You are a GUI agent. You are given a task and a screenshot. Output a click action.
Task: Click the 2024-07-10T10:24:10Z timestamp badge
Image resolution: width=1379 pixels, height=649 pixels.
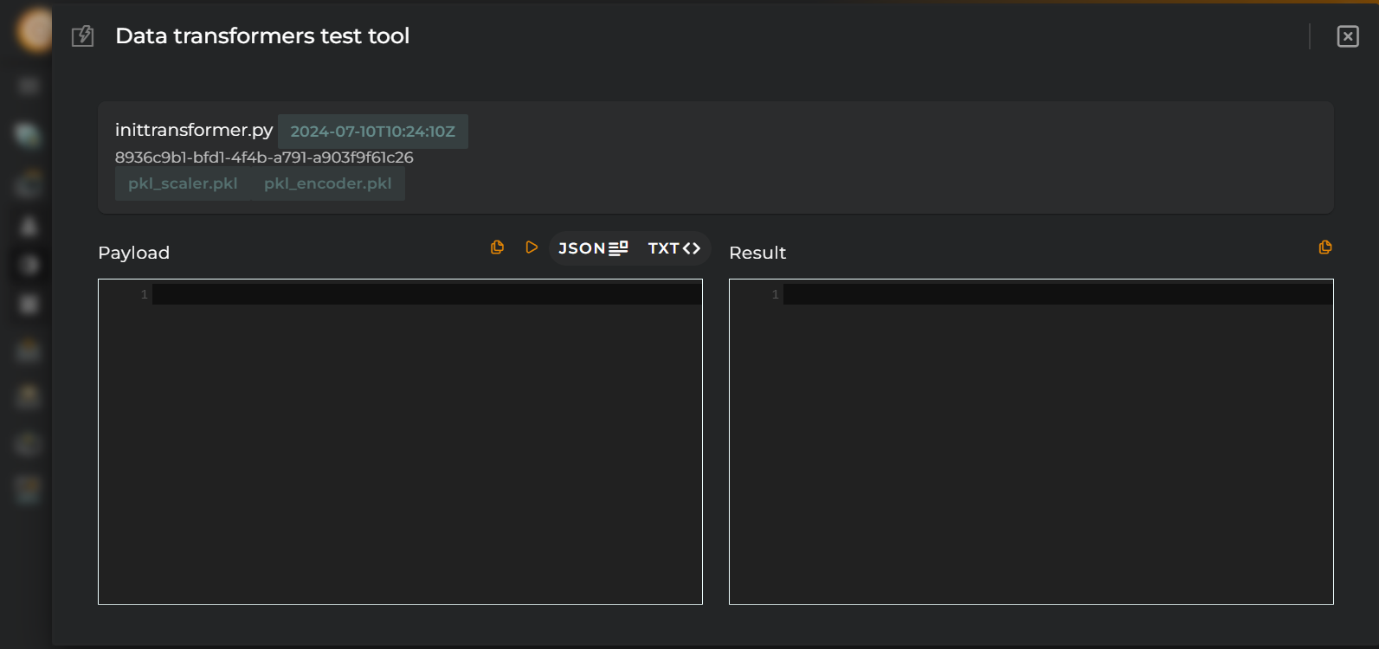point(373,132)
